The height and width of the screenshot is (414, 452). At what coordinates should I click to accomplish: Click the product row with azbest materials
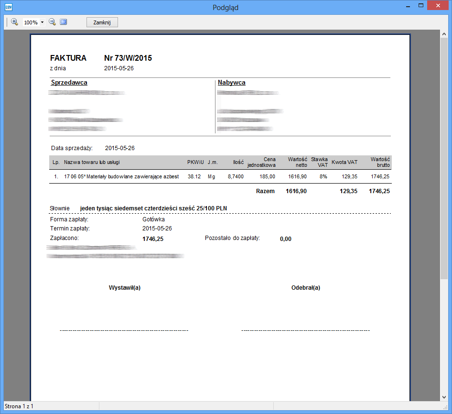pos(121,176)
